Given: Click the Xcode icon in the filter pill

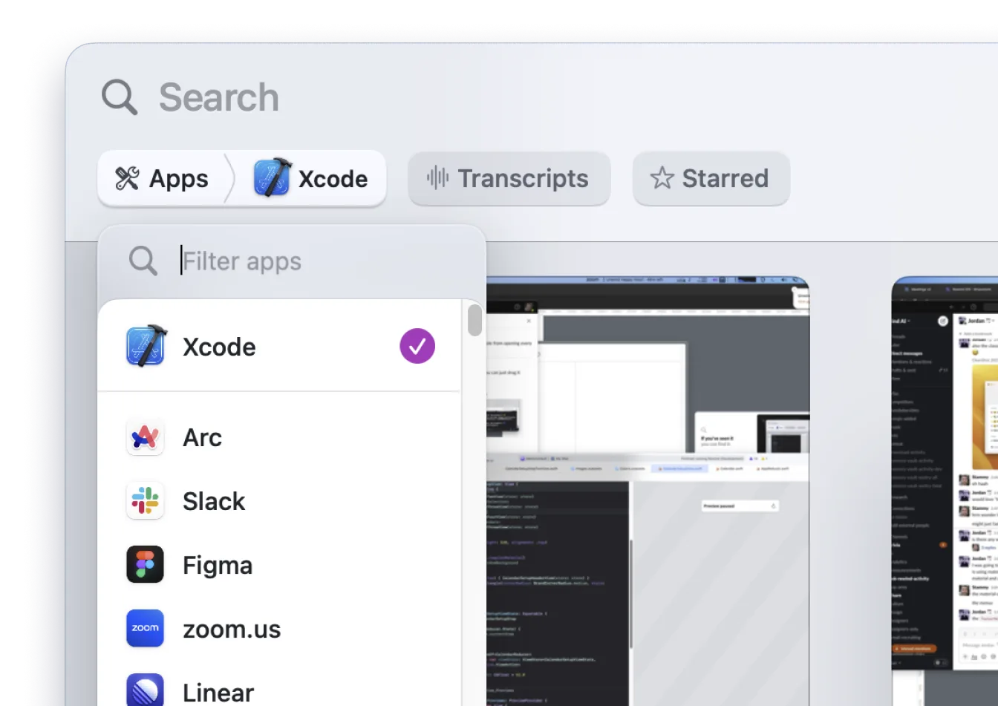Looking at the screenshot, I should pos(272,177).
